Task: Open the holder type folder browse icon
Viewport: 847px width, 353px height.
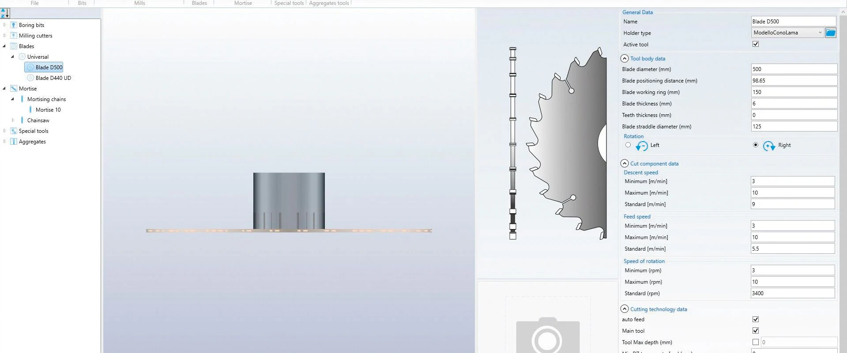Action: [830, 33]
